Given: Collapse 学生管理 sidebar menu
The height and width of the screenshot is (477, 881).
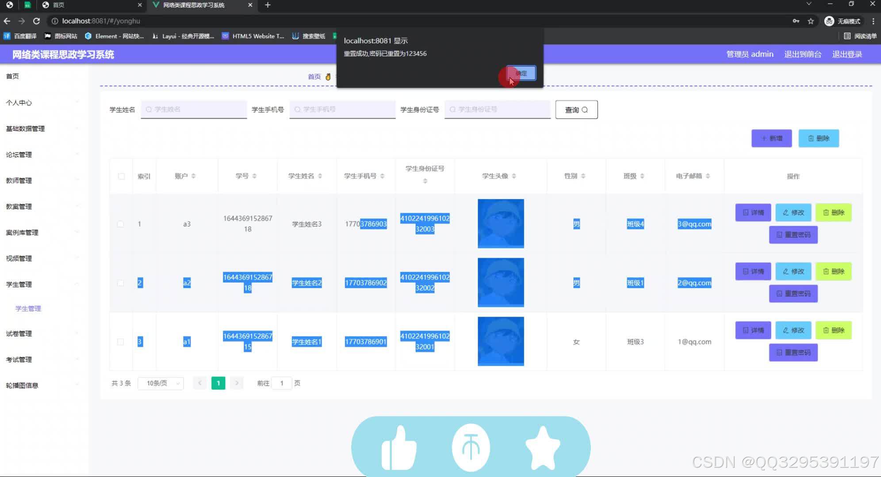Looking at the screenshot, I should tap(43, 284).
